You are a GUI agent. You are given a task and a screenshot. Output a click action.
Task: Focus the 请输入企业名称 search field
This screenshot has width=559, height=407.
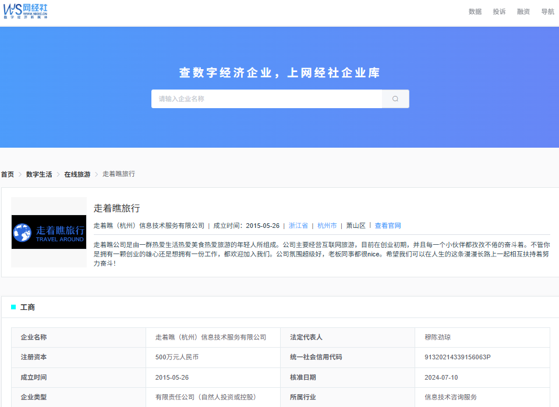(x=267, y=99)
